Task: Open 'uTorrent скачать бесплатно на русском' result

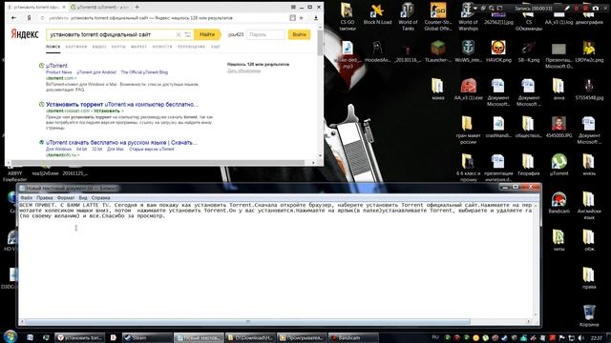Action: click(x=121, y=143)
